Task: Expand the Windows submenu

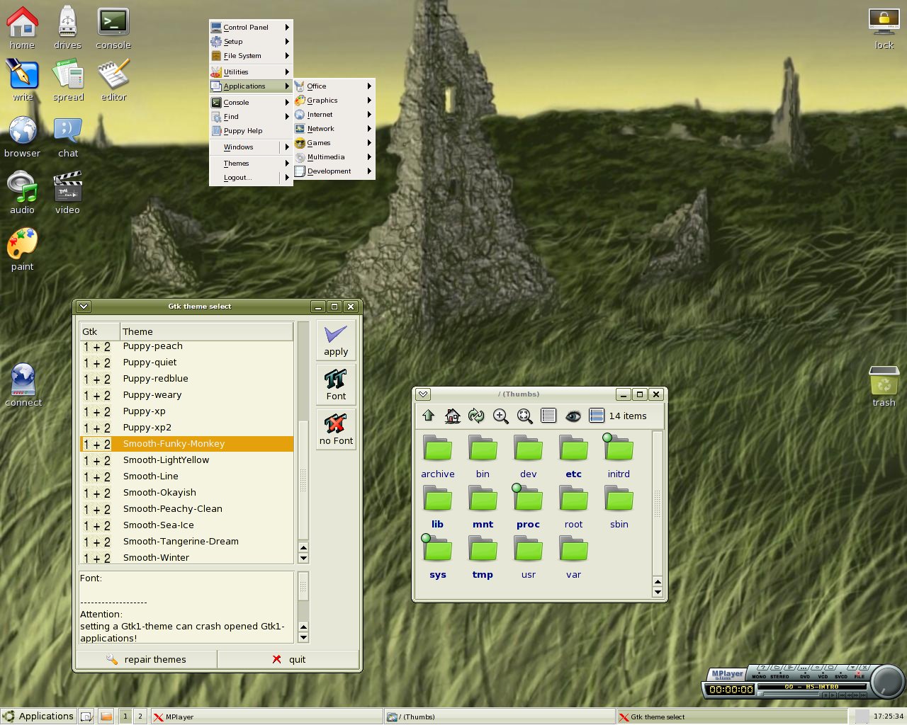Action: 251,147
